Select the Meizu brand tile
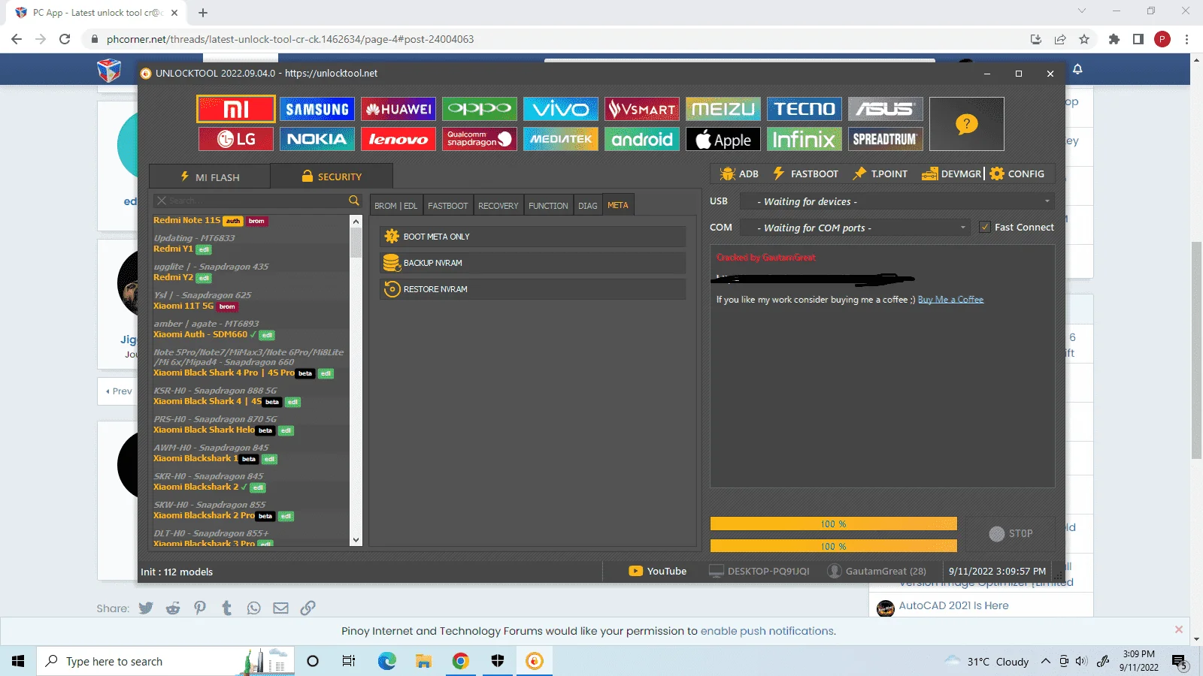 click(x=723, y=109)
